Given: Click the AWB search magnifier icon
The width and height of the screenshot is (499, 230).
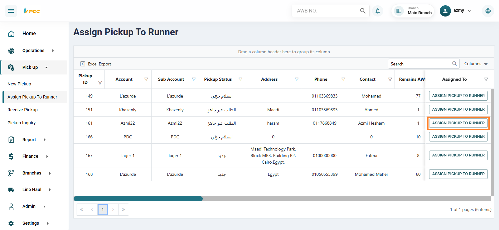Looking at the screenshot, I should (x=363, y=11).
